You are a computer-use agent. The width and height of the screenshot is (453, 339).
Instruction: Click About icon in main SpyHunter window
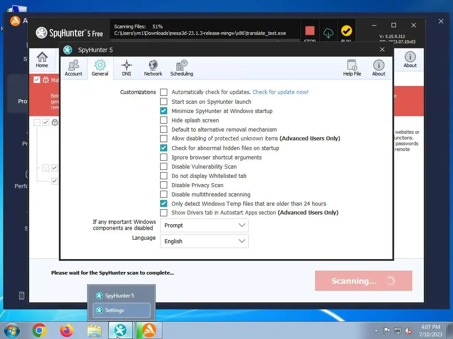coord(410,60)
